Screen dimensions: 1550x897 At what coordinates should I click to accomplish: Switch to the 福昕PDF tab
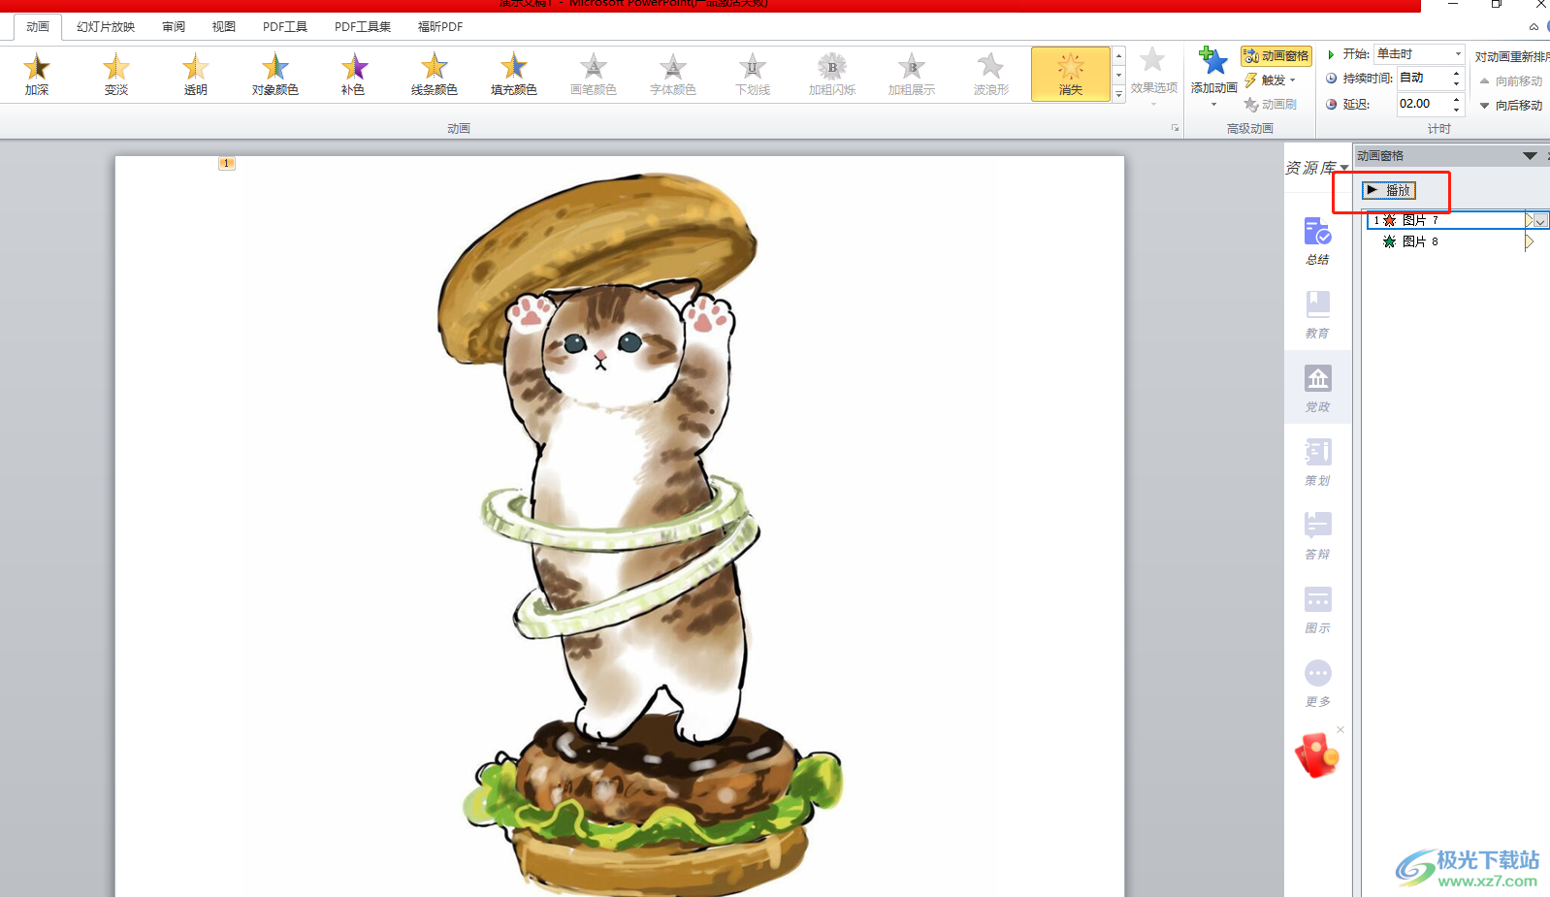[x=440, y=27]
